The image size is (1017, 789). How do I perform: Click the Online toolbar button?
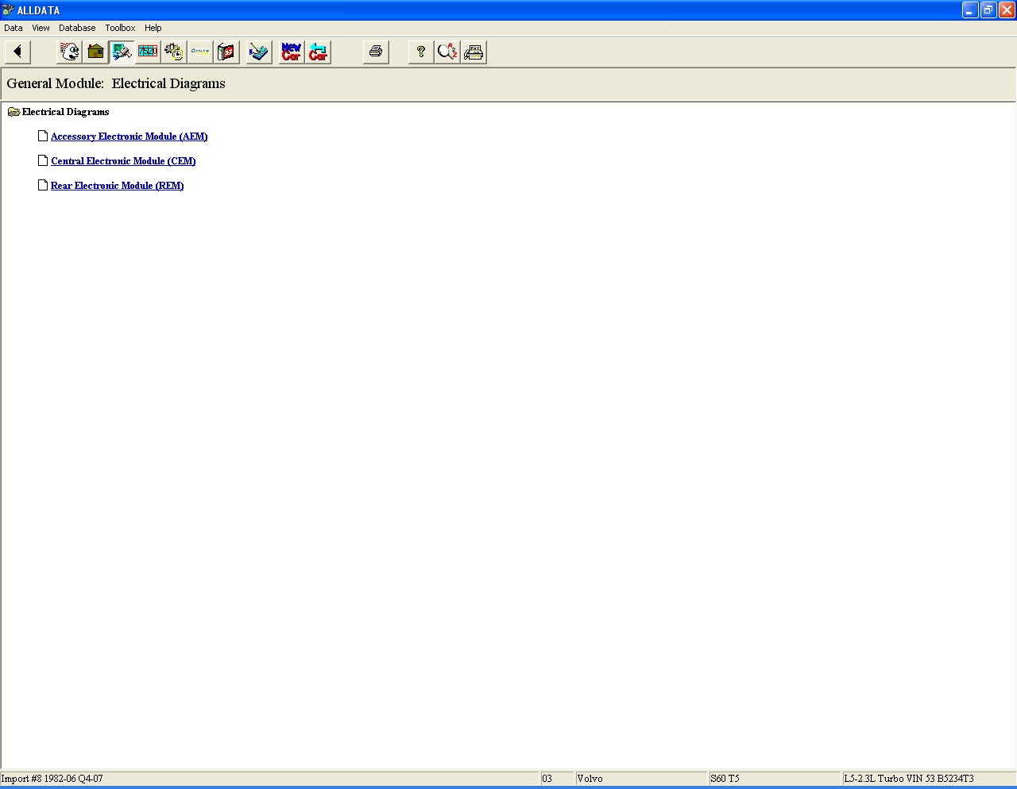[200, 52]
